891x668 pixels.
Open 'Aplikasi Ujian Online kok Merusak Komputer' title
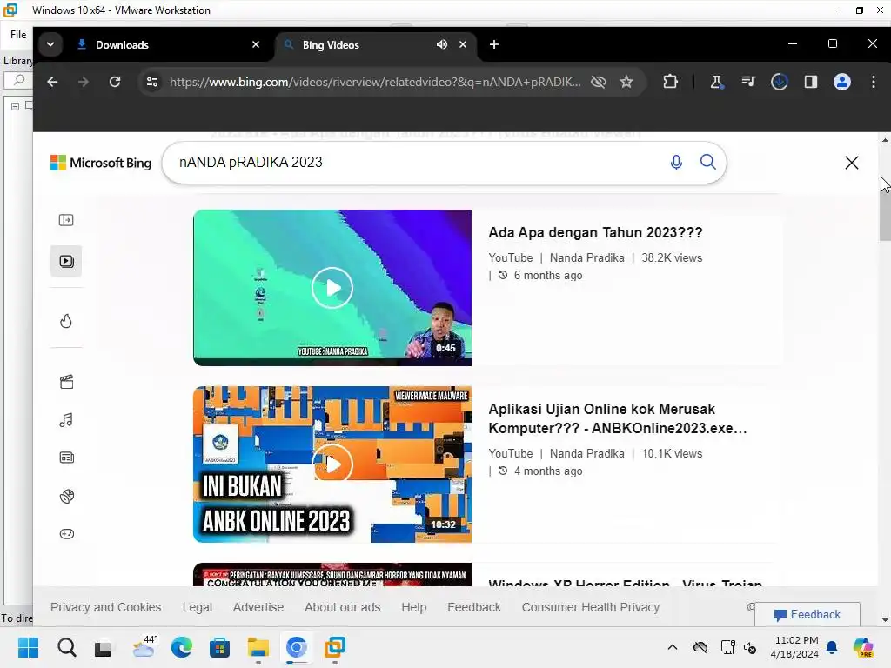(618, 418)
